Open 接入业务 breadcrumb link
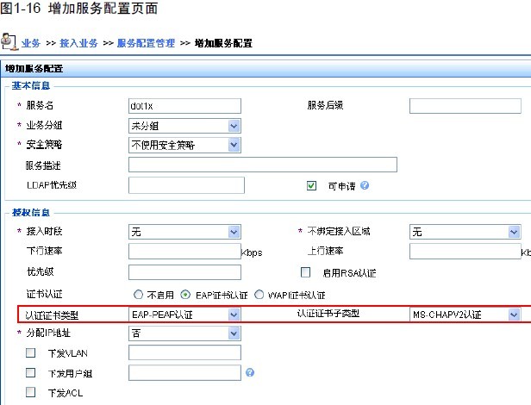Screen dimensions: 531x405 [78, 41]
